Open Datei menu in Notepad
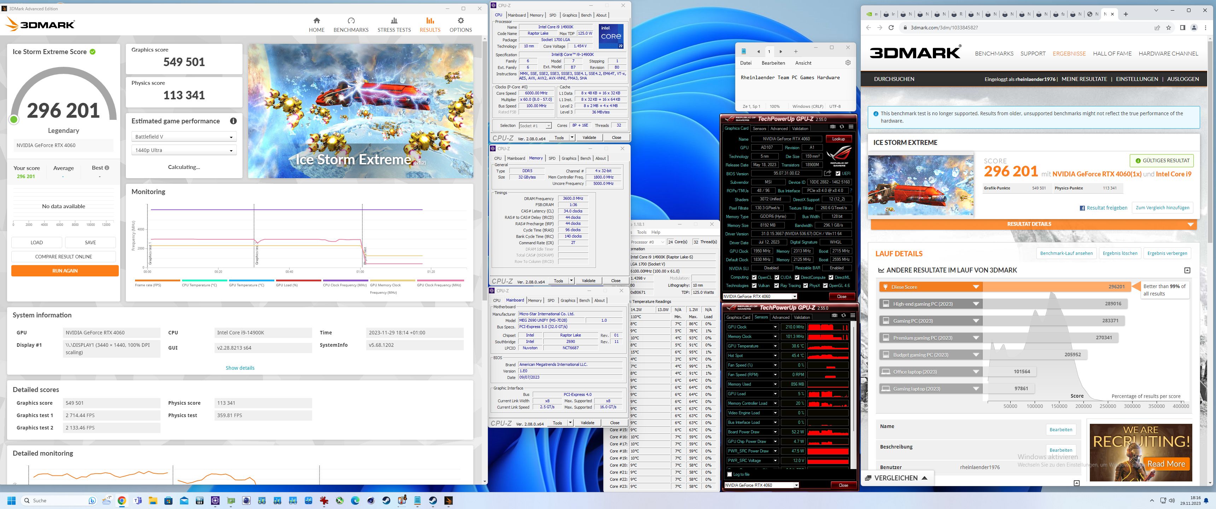 746,63
